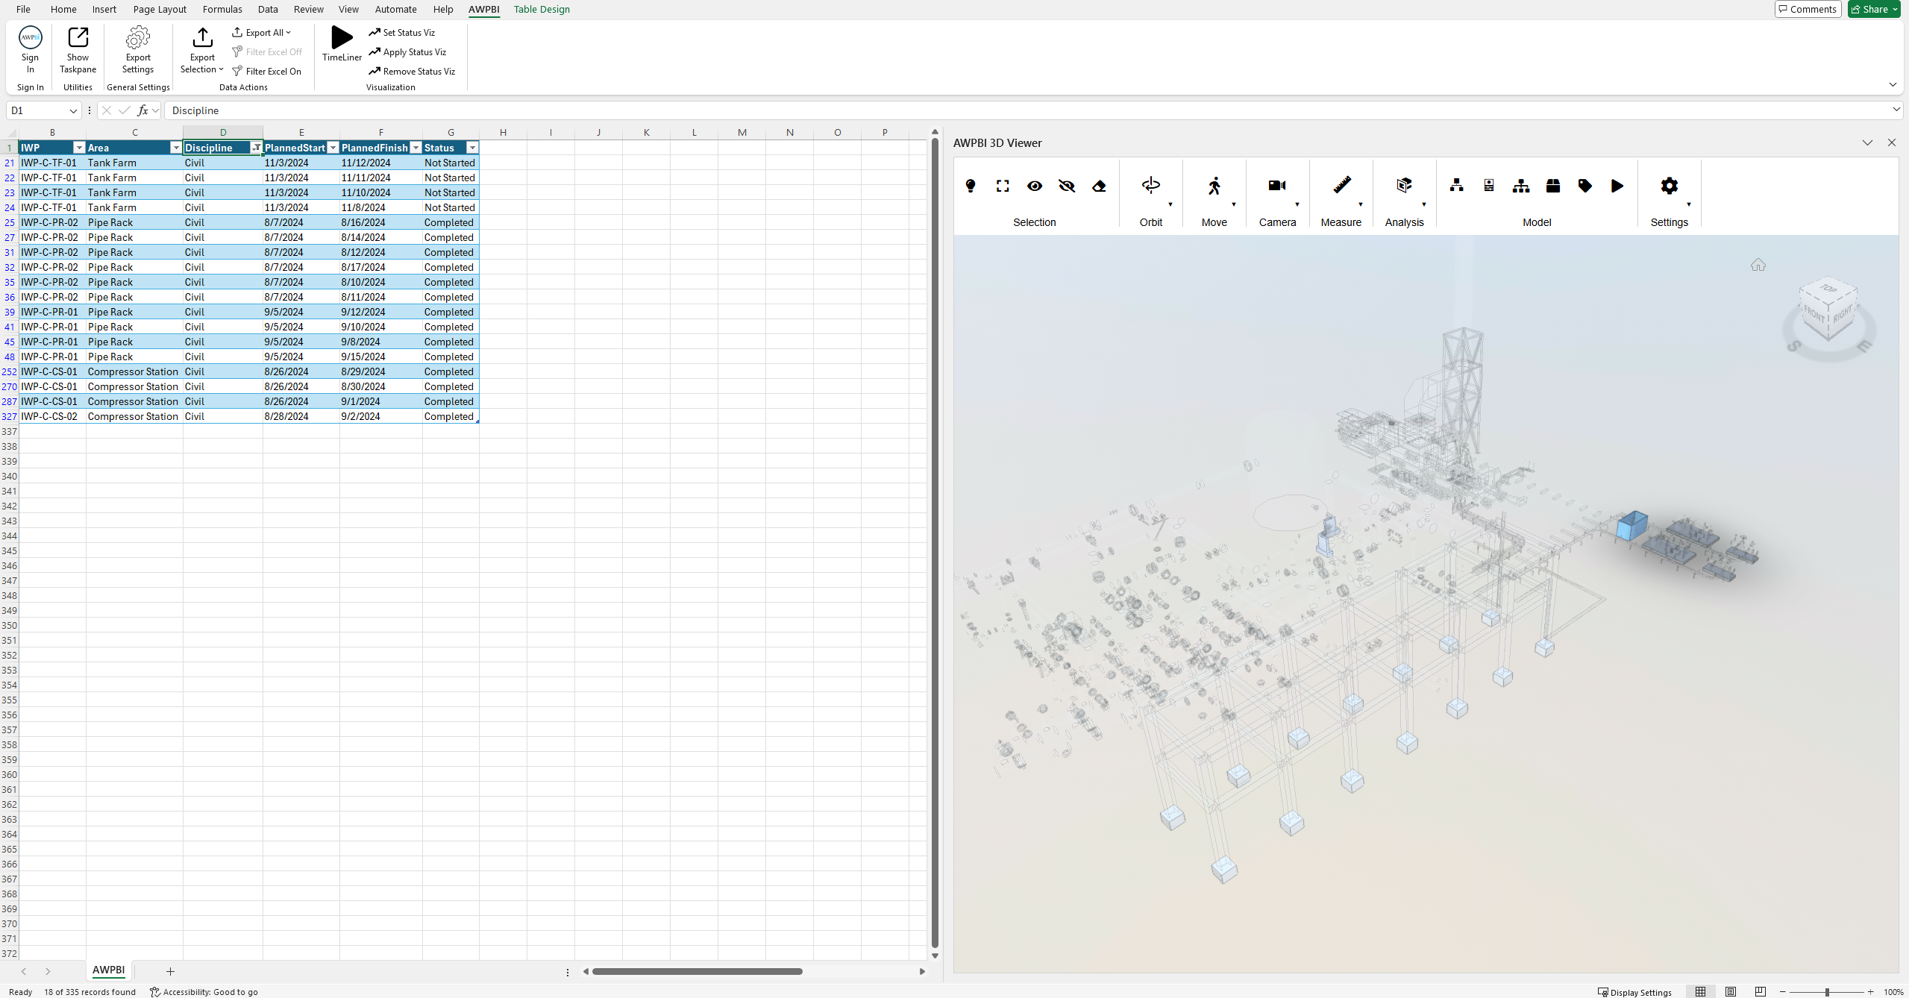The image size is (1909, 998).
Task: Expand the formula bar
Action: (x=1896, y=110)
